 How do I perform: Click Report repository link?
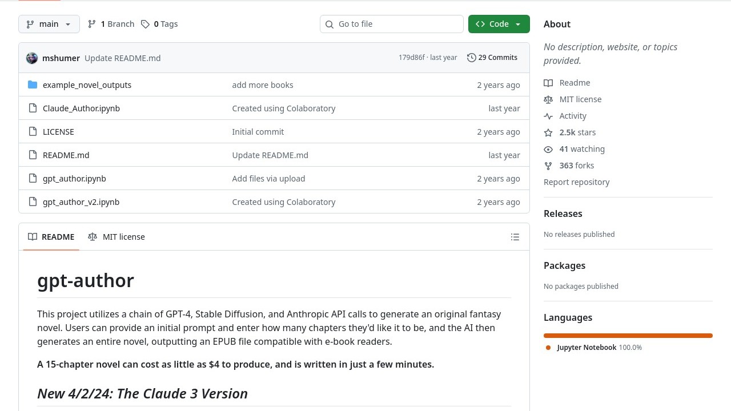(576, 182)
